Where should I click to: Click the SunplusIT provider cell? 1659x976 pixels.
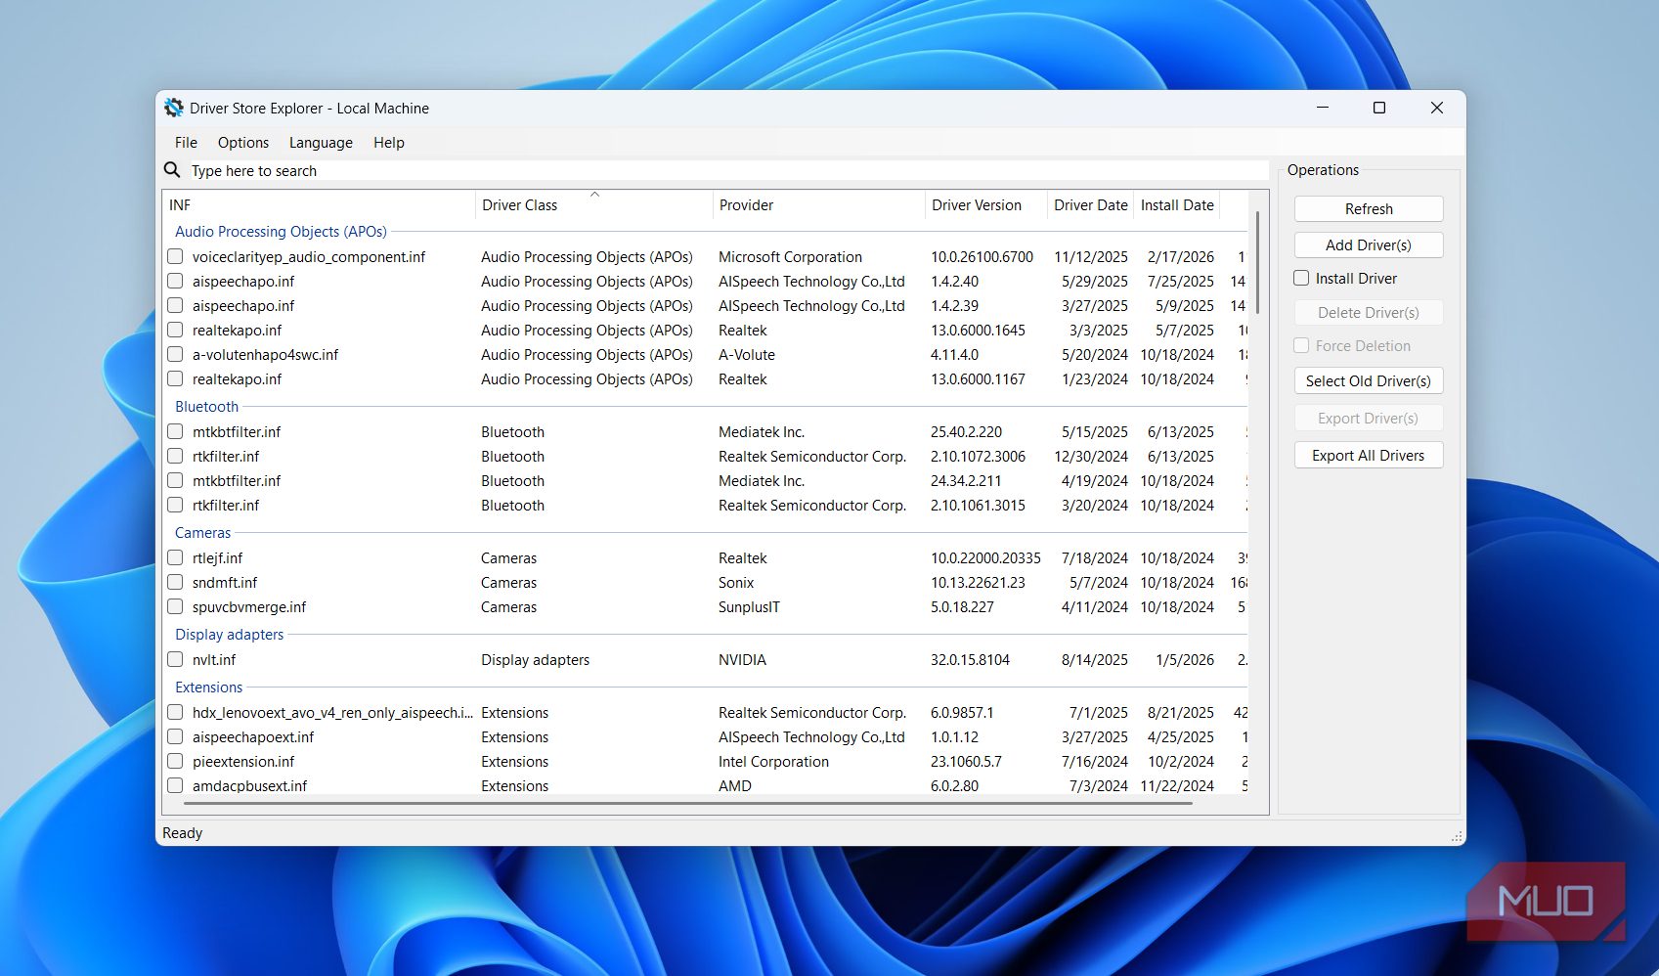749,607
